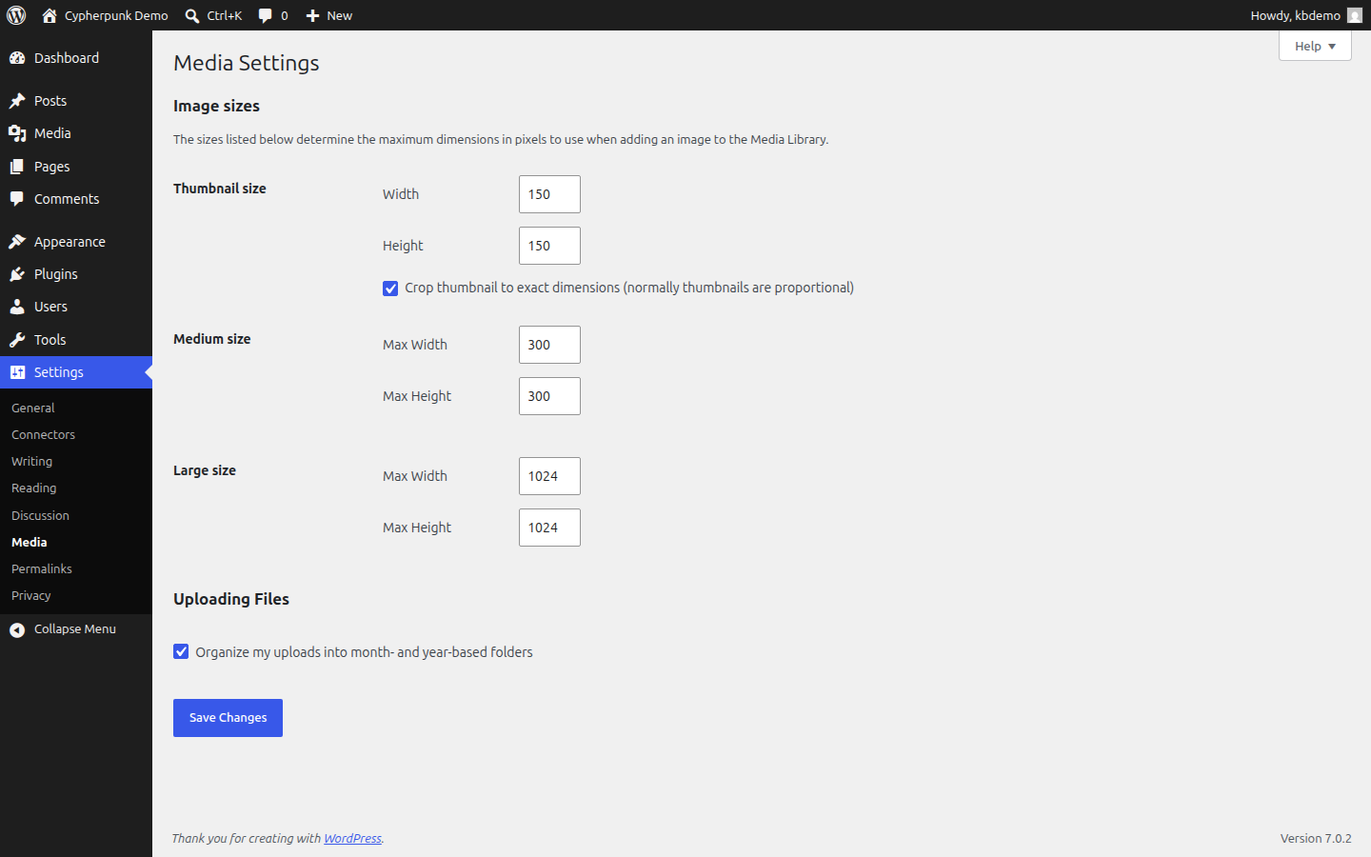
Task: Click the Uploading Files heading
Action: [x=231, y=599]
